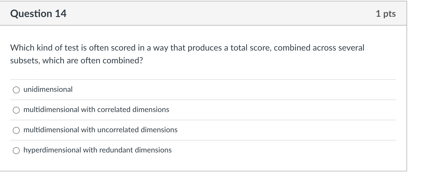This screenshot has width=422, height=182.
Task: Pick multidimensional with uncorrelated dimensions radio button
Action: click(16, 130)
